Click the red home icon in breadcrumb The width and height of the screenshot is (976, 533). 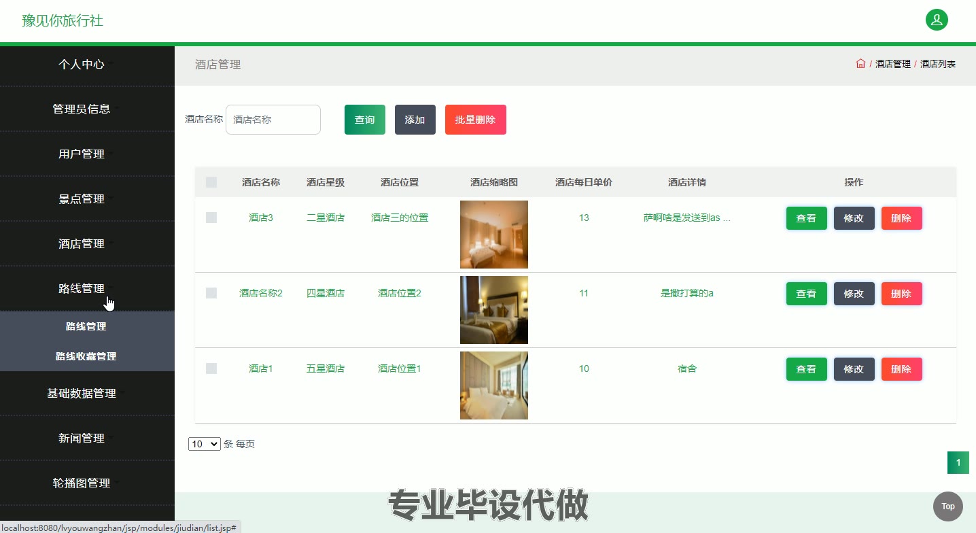click(x=860, y=64)
